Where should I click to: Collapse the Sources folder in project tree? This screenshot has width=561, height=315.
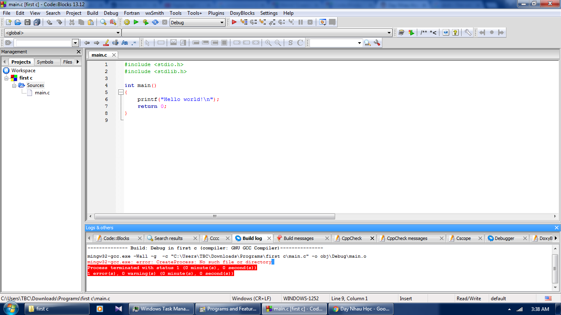[x=14, y=85]
